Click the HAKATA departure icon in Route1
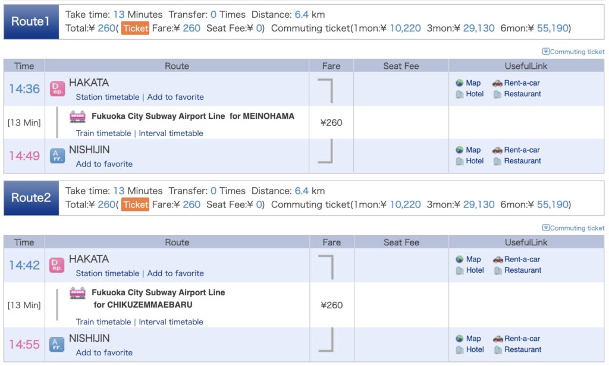 click(57, 89)
